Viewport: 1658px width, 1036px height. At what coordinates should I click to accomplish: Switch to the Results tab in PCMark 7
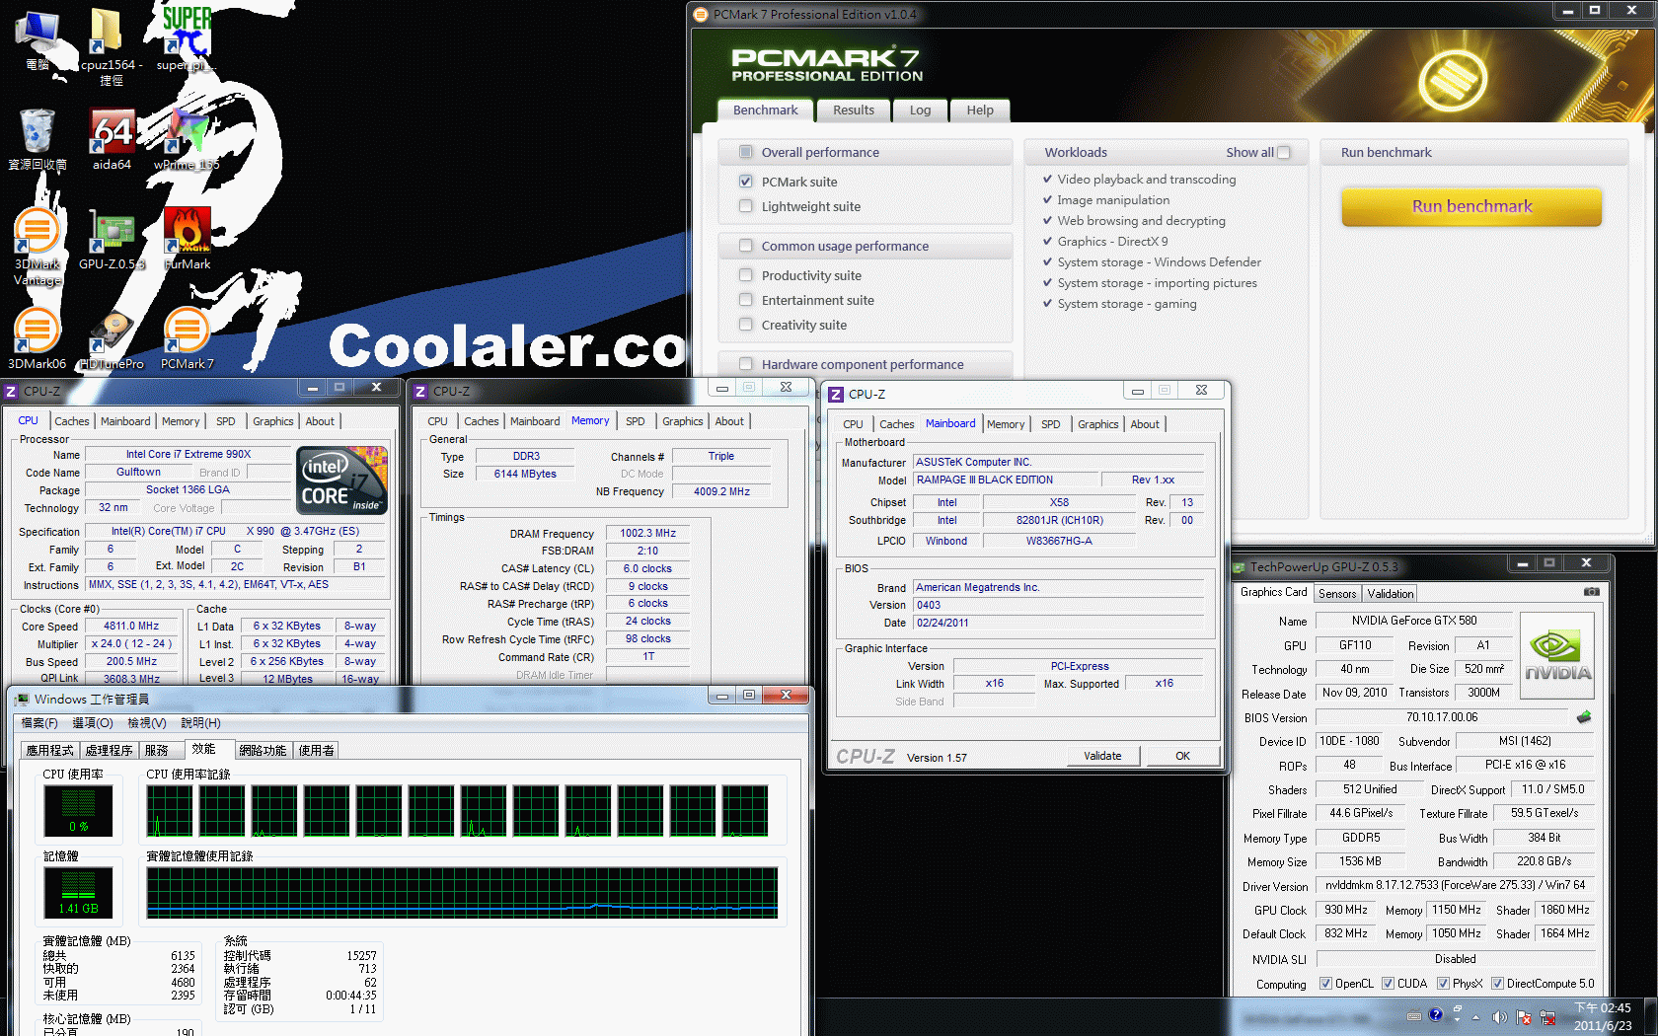pyautogui.click(x=853, y=111)
